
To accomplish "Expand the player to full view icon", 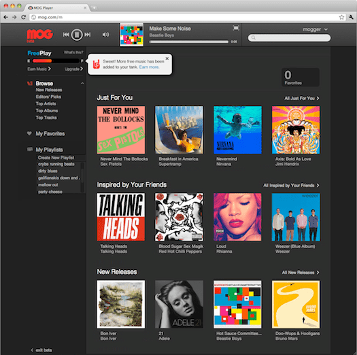I will (236, 28).
